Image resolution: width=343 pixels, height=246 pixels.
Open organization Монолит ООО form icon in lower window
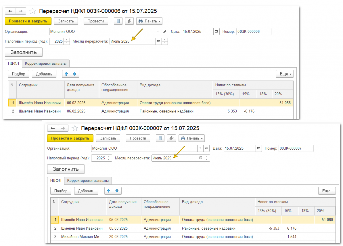click(x=206, y=148)
